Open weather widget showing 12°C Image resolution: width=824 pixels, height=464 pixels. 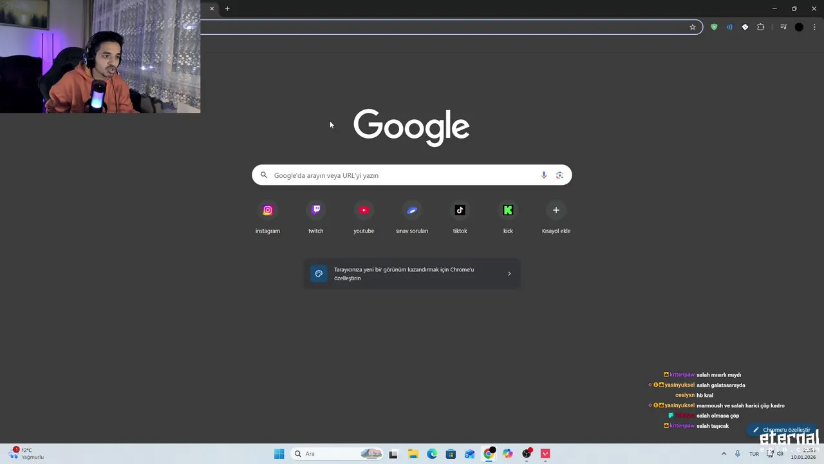coord(26,454)
